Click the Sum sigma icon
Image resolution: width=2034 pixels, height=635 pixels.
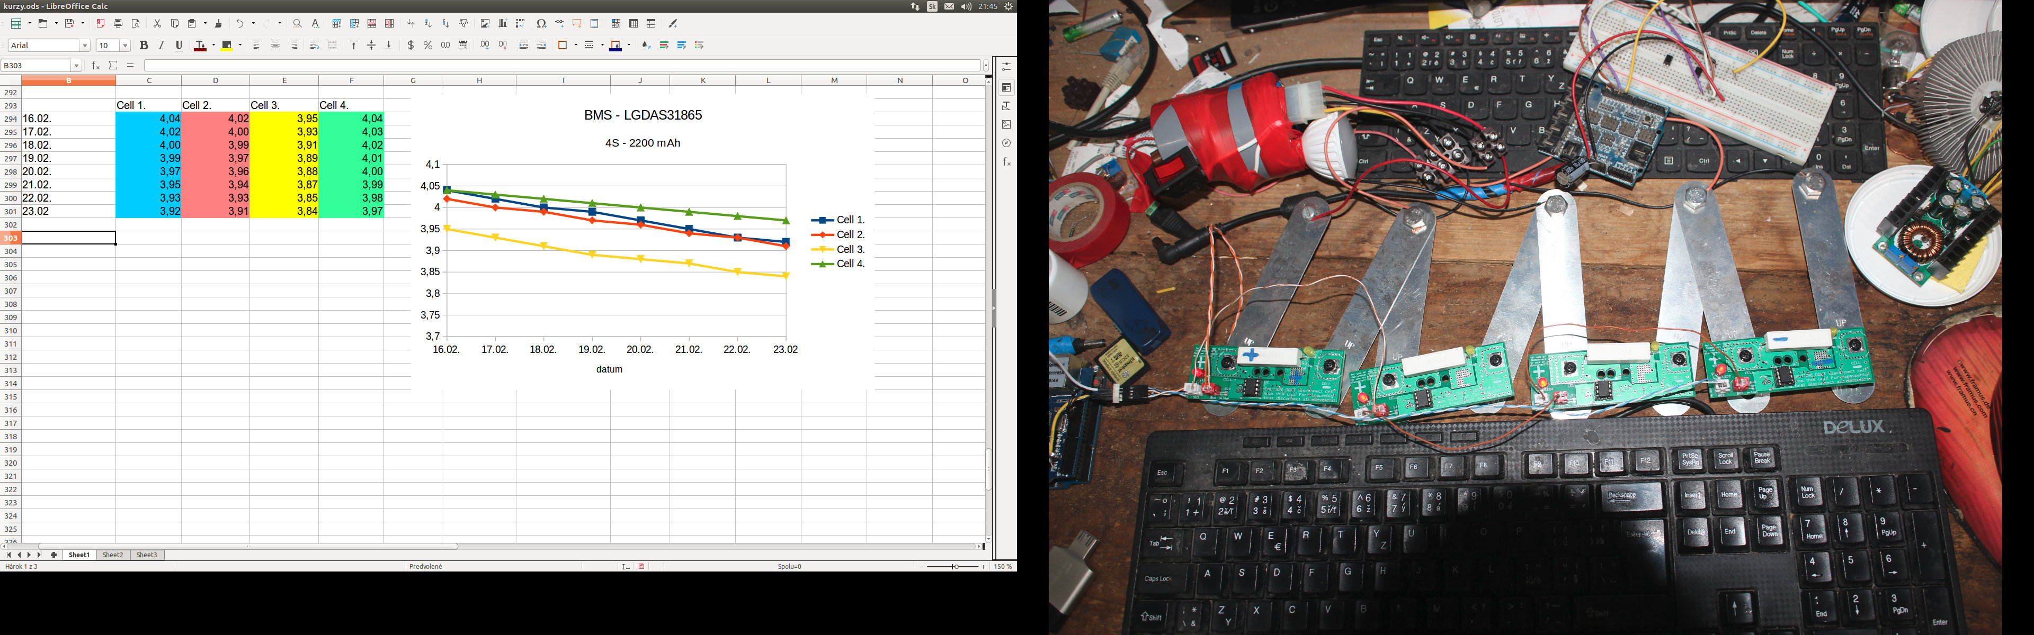point(113,66)
